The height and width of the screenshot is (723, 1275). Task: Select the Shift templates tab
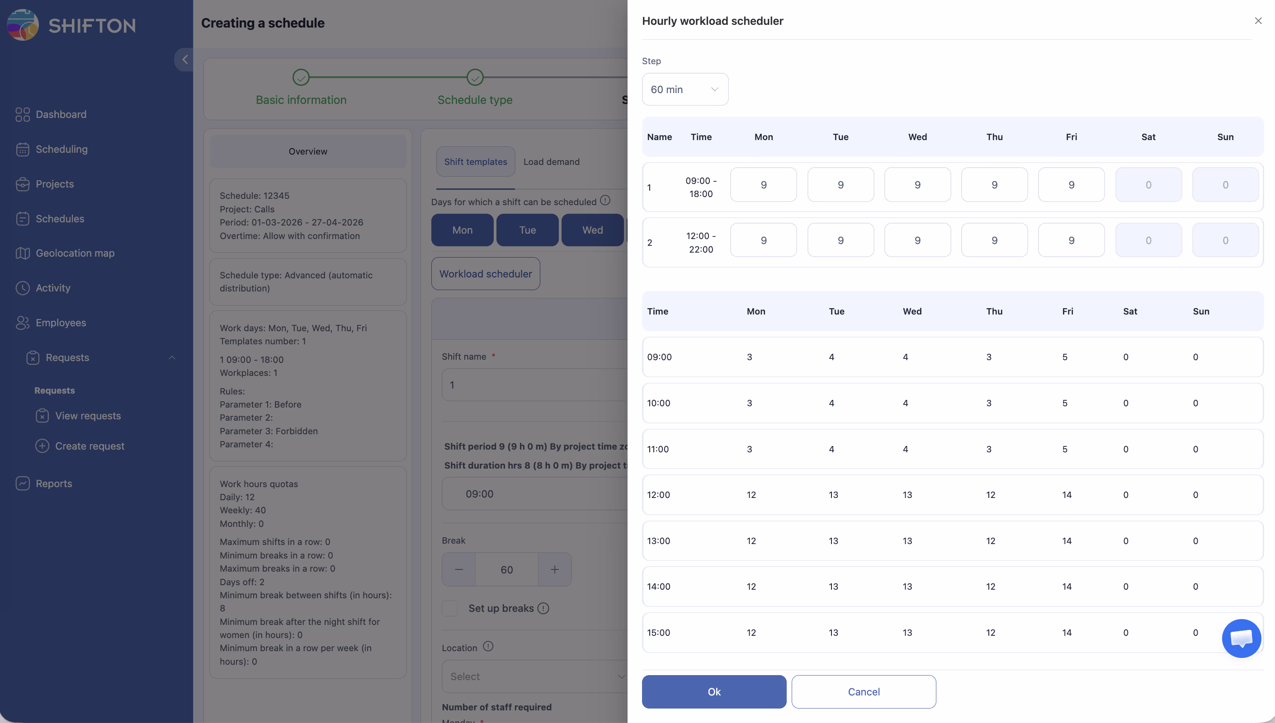[475, 162]
